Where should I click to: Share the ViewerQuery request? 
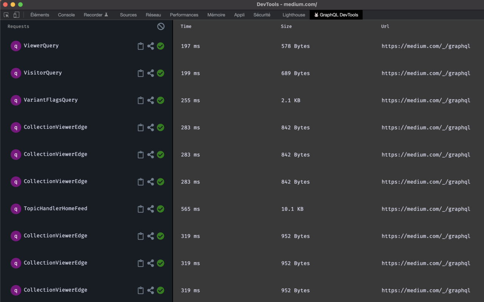[150, 46]
